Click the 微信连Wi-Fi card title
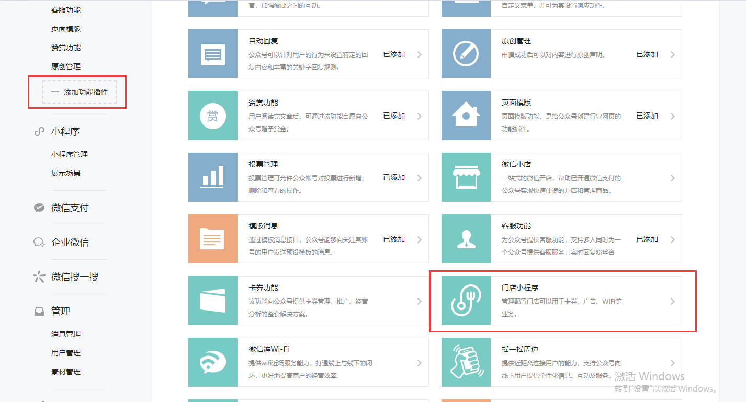Image resolution: width=746 pixels, height=402 pixels. (x=269, y=349)
